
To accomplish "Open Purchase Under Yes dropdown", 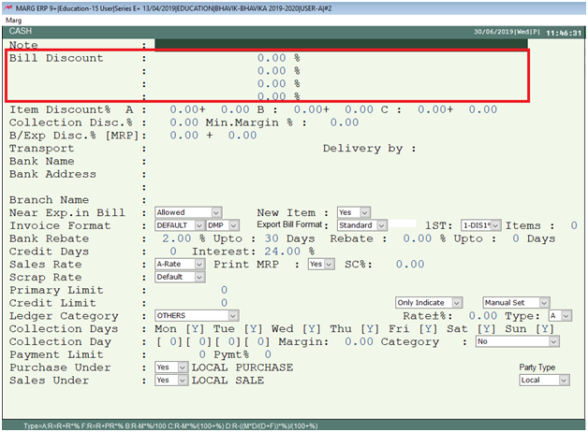I will click(x=170, y=367).
